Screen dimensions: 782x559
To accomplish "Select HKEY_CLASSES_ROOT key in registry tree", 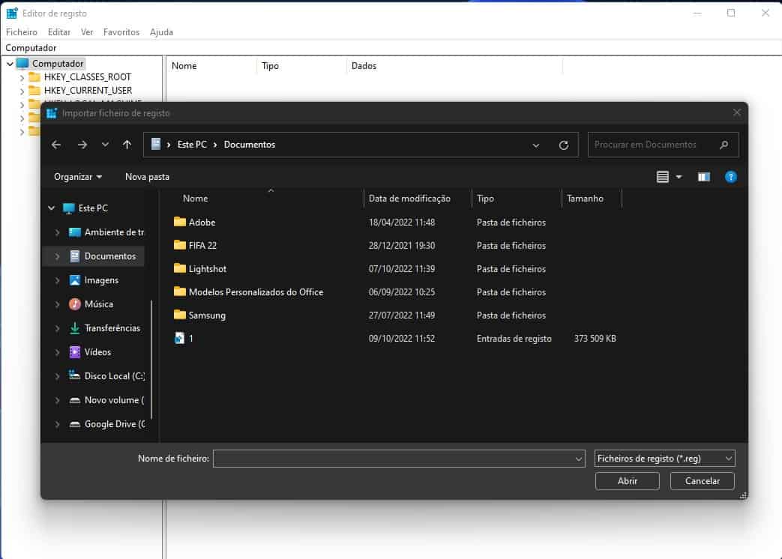I will point(87,76).
